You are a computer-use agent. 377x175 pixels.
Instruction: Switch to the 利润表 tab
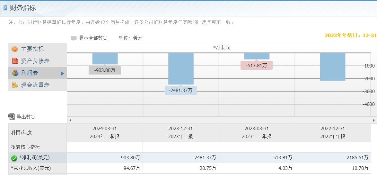click(x=38, y=73)
